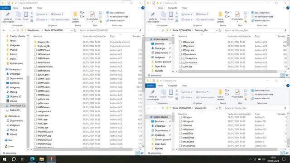Click Cambiar nombre in Textures_FAn ribbon

[205, 19]
